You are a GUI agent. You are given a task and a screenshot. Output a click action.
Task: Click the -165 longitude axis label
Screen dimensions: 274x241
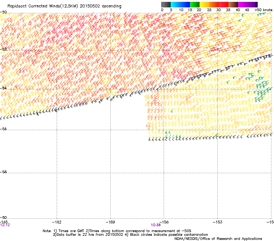click(4, 222)
